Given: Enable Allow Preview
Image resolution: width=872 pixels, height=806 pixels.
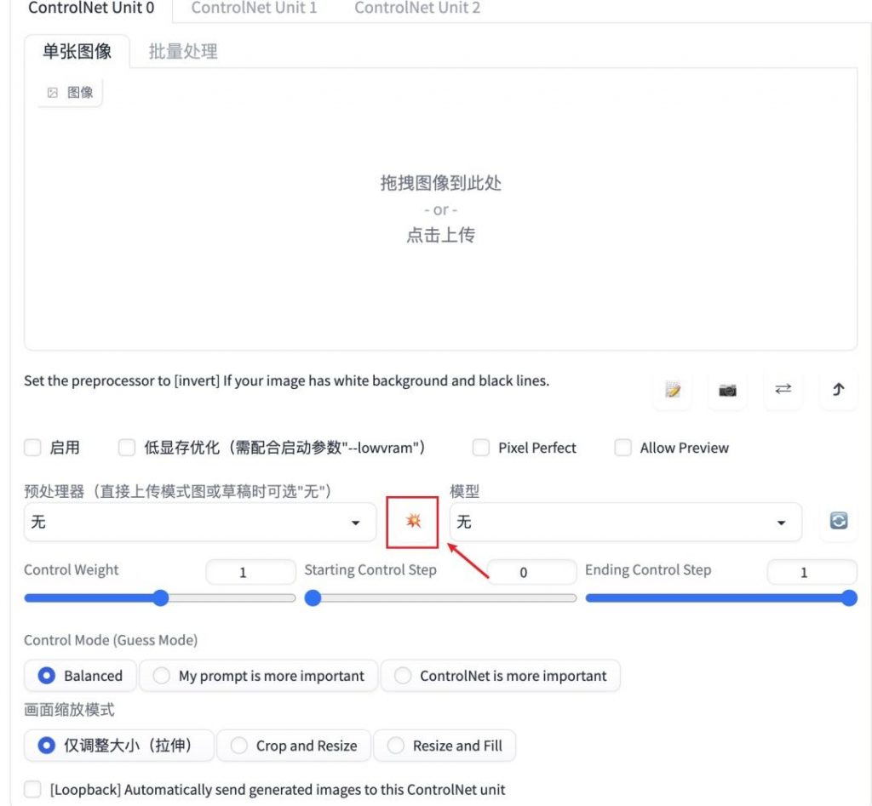Looking at the screenshot, I should [622, 448].
